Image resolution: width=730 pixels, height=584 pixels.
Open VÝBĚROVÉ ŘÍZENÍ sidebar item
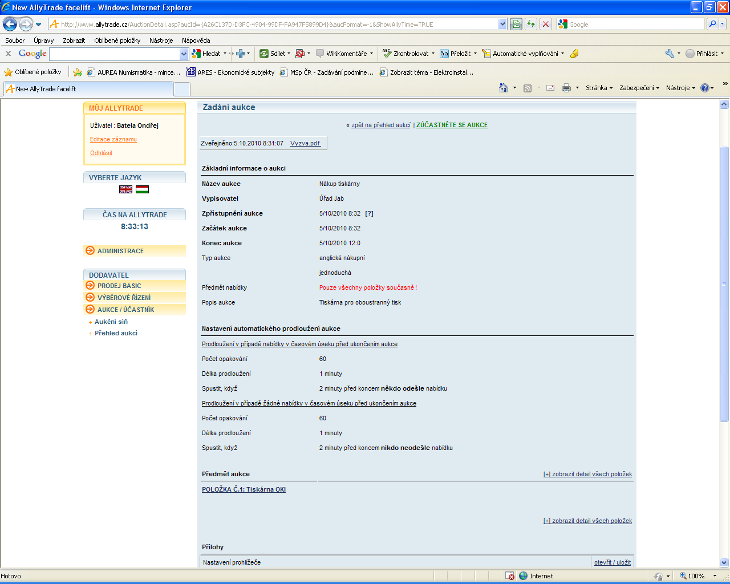[x=135, y=298]
